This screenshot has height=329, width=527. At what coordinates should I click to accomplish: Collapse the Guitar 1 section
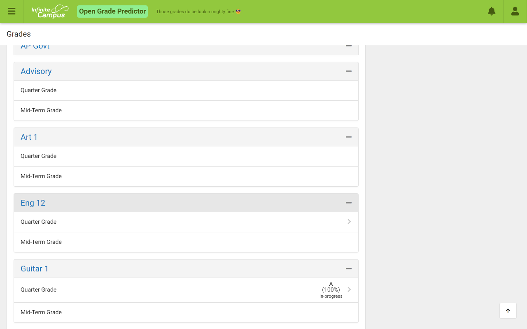(x=349, y=269)
